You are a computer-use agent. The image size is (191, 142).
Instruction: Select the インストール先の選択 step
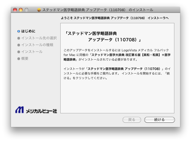pos(39,38)
